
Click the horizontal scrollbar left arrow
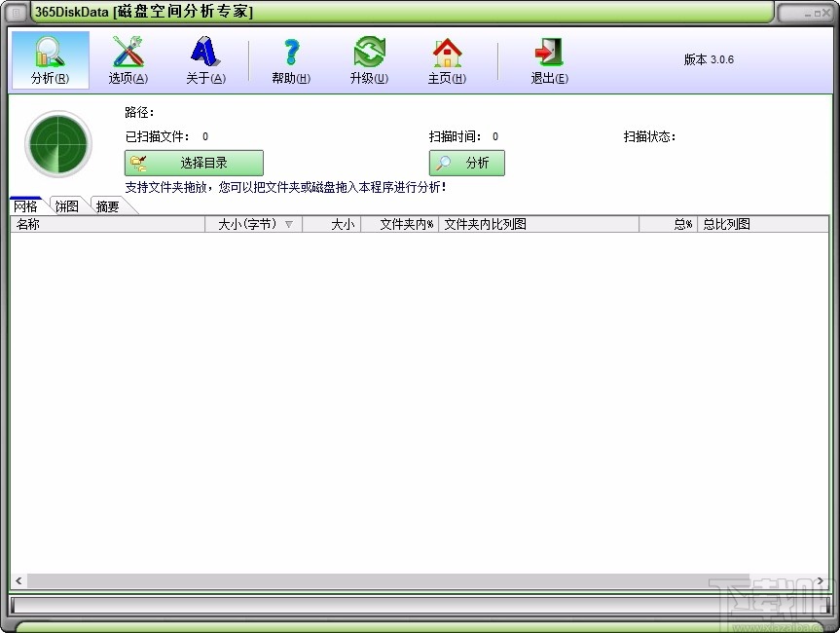[19, 580]
